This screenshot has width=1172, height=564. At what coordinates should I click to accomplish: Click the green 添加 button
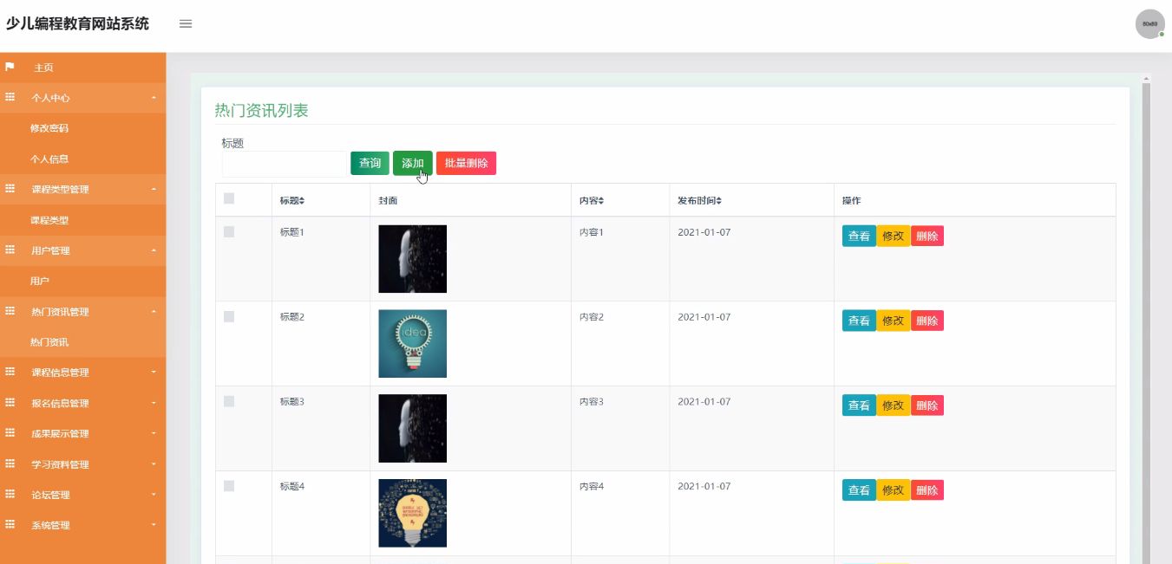click(413, 163)
